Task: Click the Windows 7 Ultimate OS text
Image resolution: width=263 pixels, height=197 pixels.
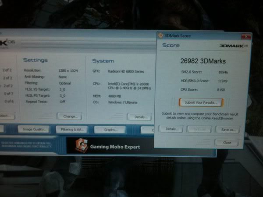Action: (x=123, y=102)
